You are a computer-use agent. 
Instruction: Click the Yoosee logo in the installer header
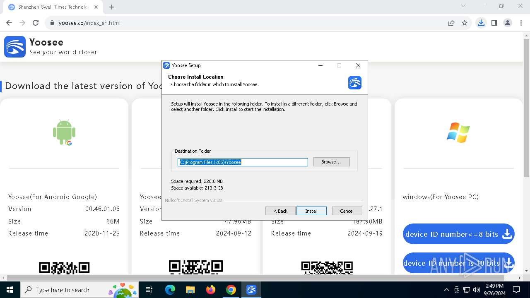[355, 82]
